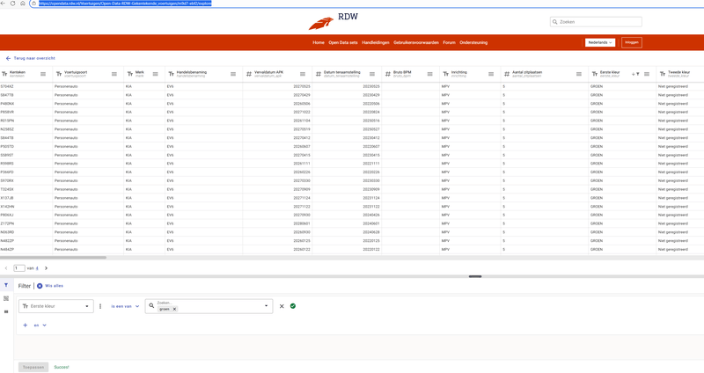Image resolution: width=704 pixels, height=373 pixels.
Task: Open the Merk column menu
Action: (x=156, y=74)
